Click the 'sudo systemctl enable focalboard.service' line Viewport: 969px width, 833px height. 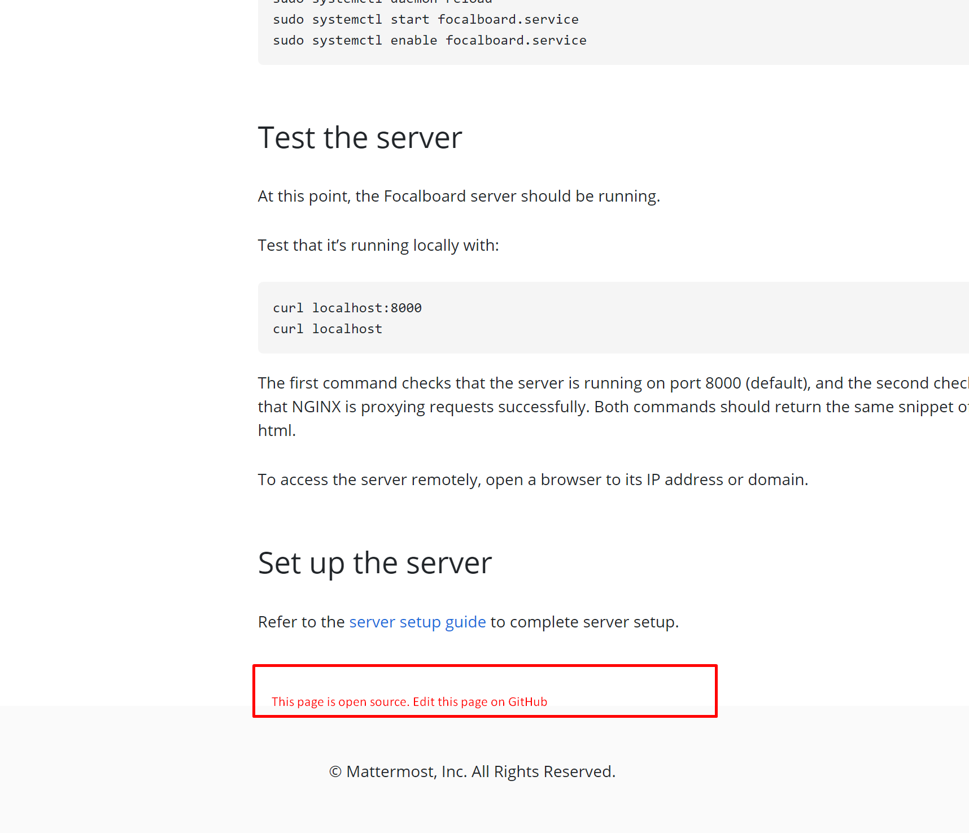tap(430, 40)
